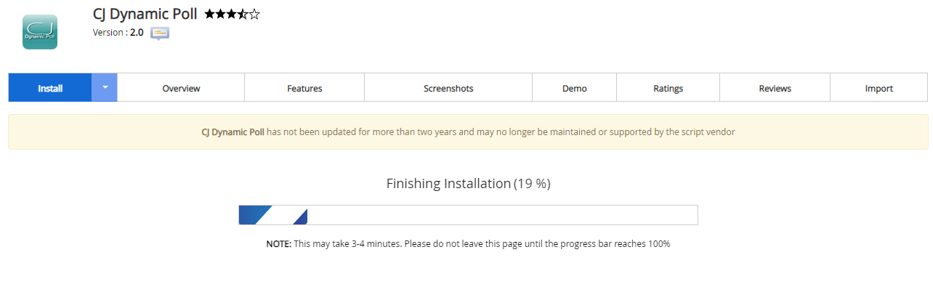This screenshot has height=292, width=933.
Task: Click the CJ Dynamic Poll page title
Action: pos(145,14)
